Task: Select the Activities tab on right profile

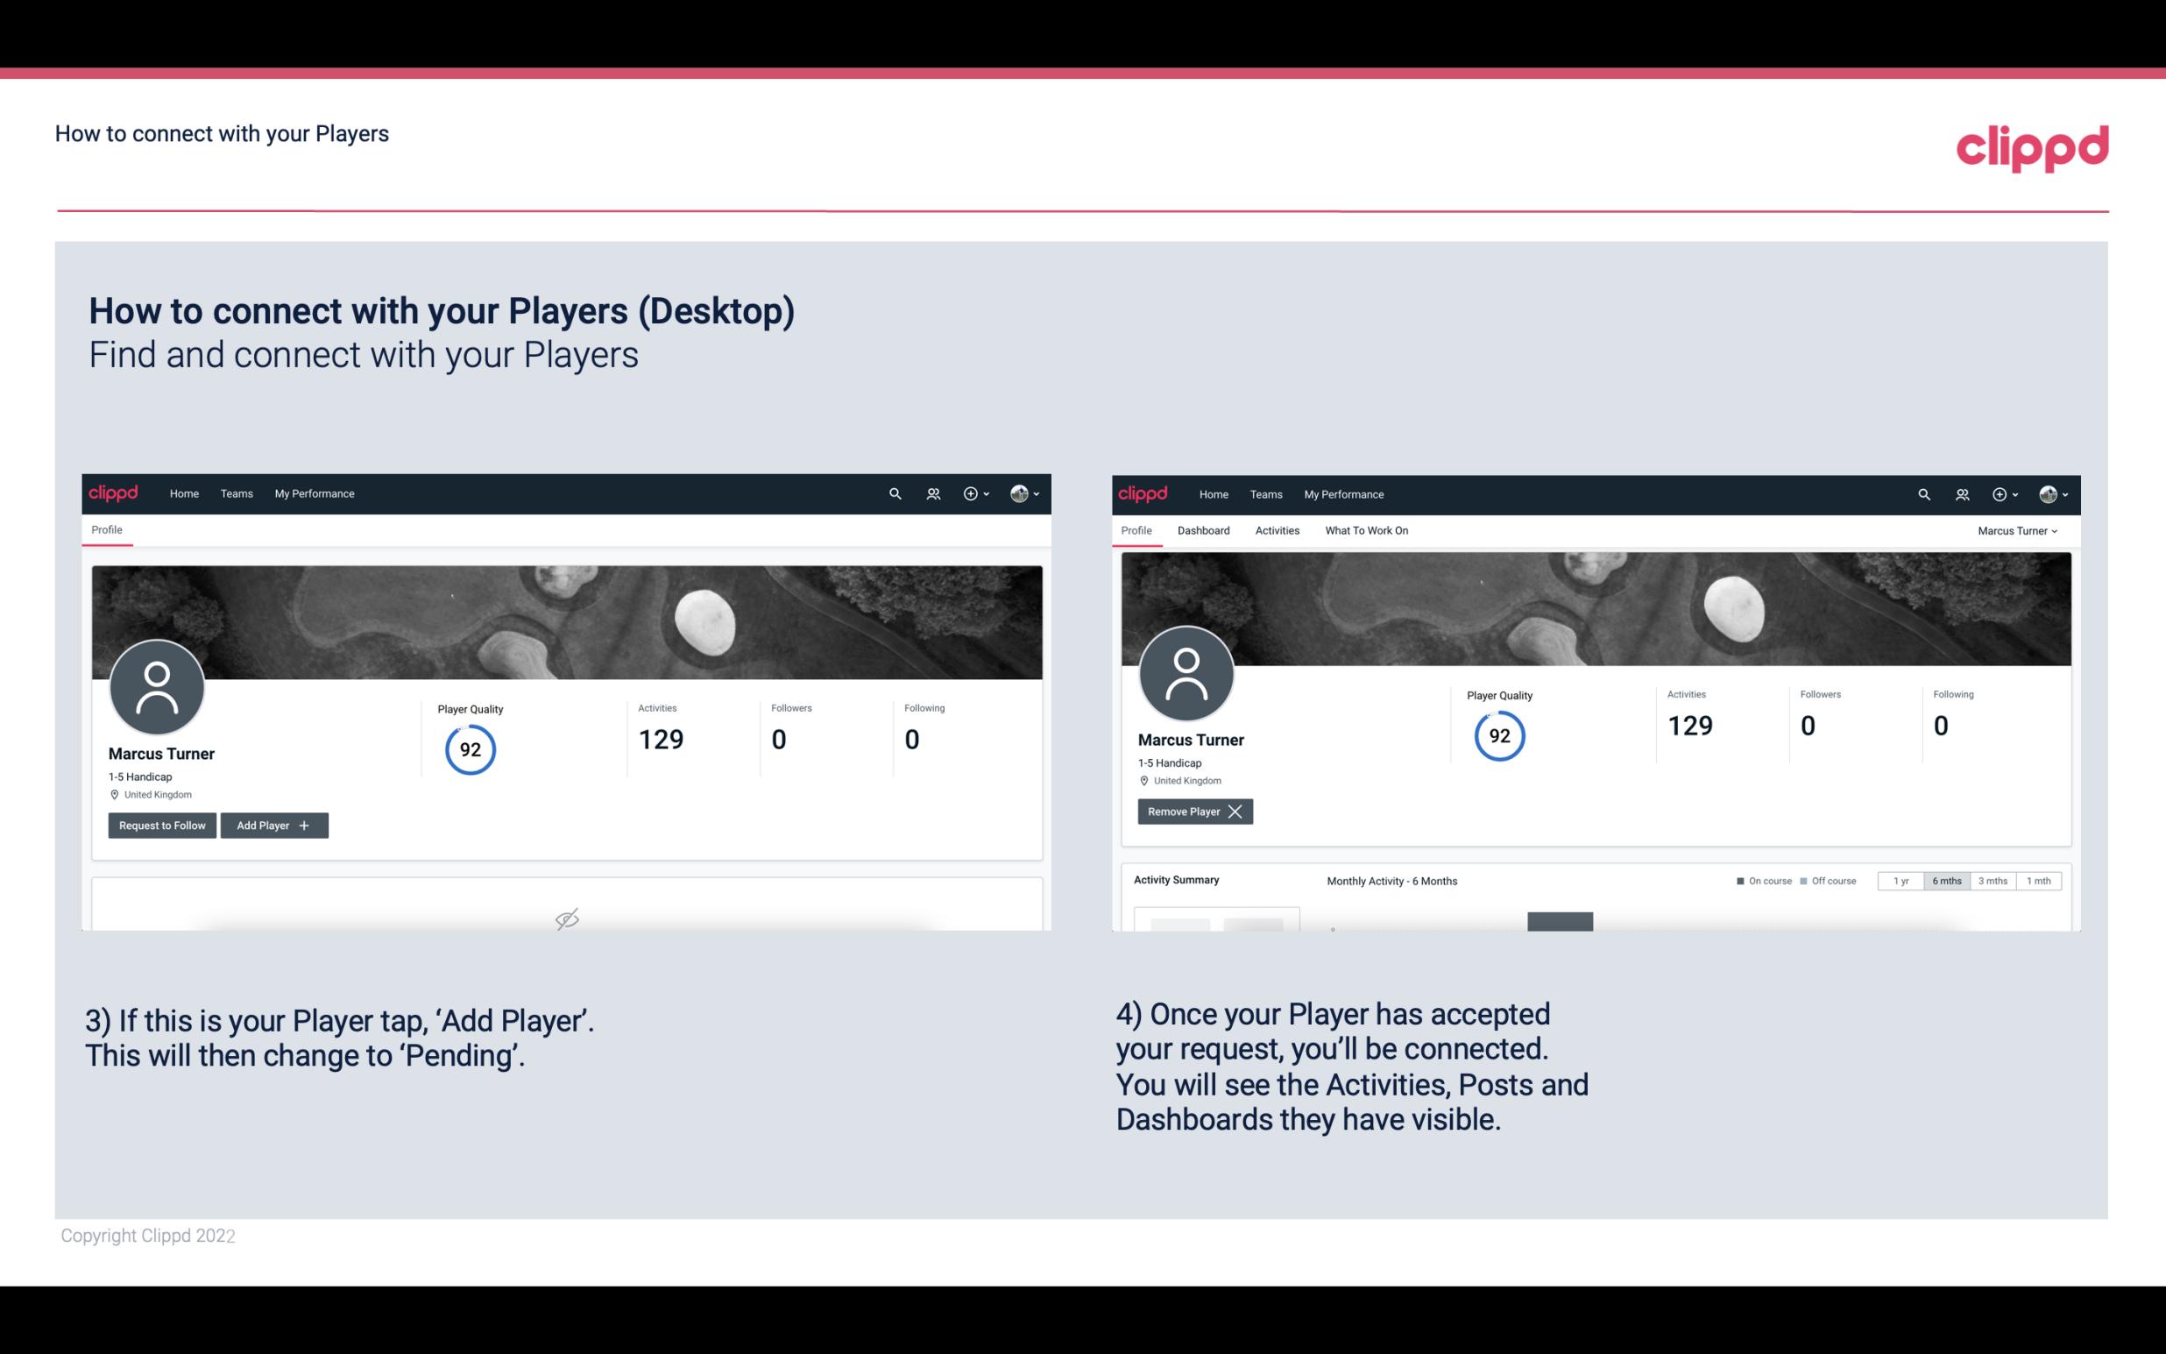Action: [x=1278, y=530]
